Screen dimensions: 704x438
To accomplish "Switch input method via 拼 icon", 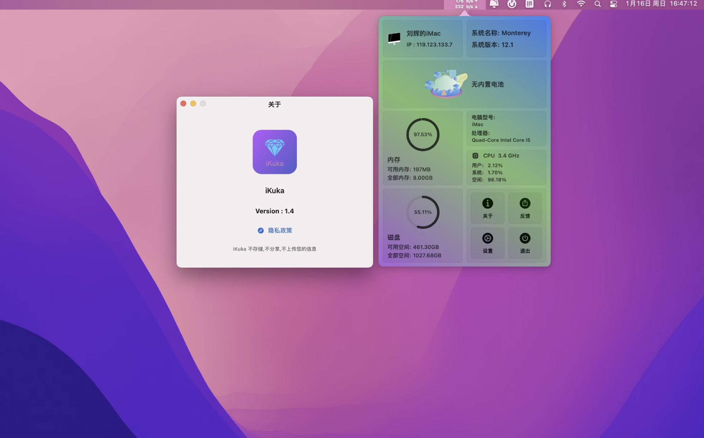I will coord(530,4).
